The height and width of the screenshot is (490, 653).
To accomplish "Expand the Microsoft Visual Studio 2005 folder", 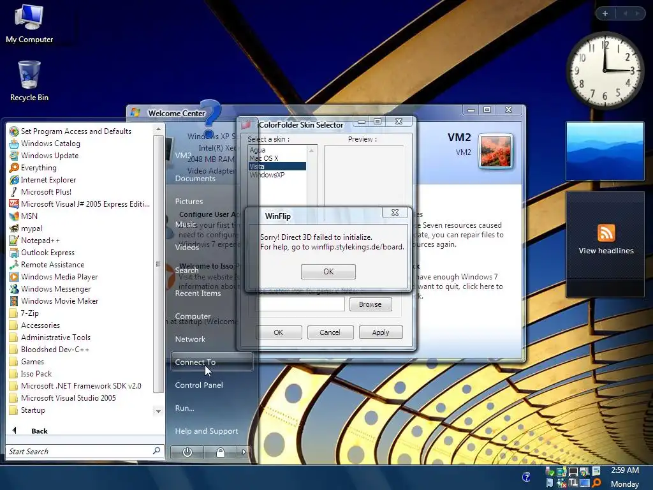I will [x=62, y=398].
